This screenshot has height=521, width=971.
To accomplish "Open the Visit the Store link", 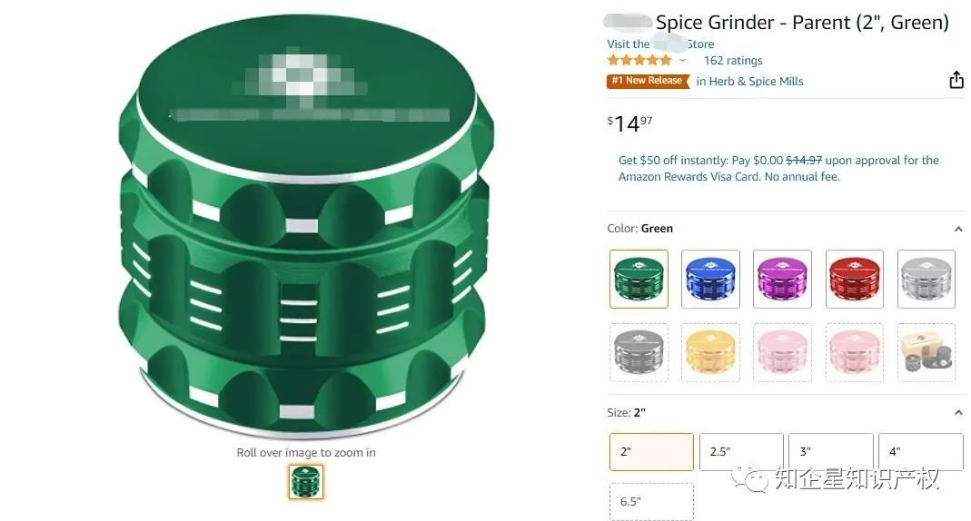I will pyautogui.click(x=660, y=44).
